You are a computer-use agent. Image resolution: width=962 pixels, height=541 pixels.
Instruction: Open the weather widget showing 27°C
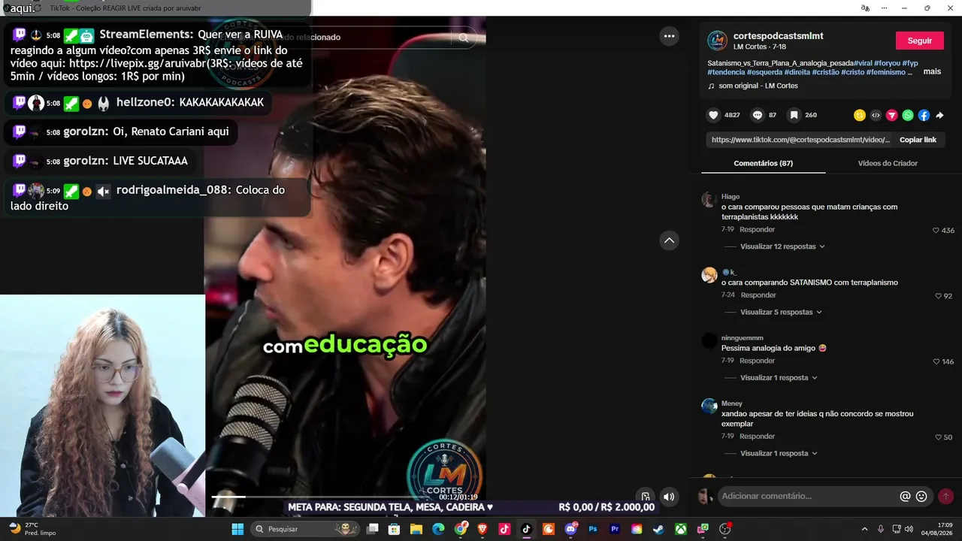pos(32,529)
